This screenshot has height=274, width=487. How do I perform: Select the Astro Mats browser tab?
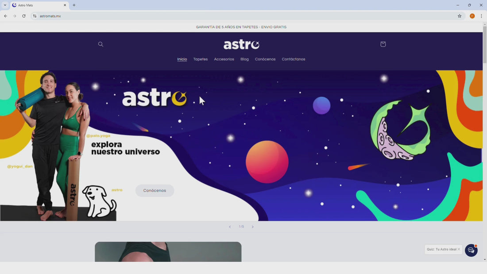click(x=39, y=5)
